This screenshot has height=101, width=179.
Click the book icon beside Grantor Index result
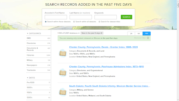click(63, 53)
